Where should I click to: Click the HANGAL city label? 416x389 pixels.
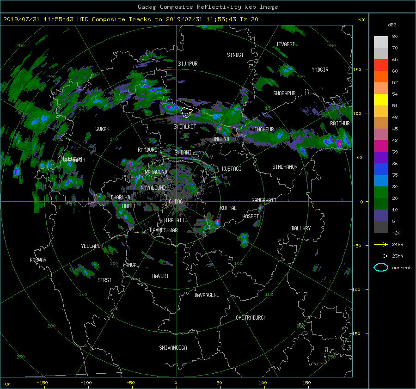[x=131, y=265]
